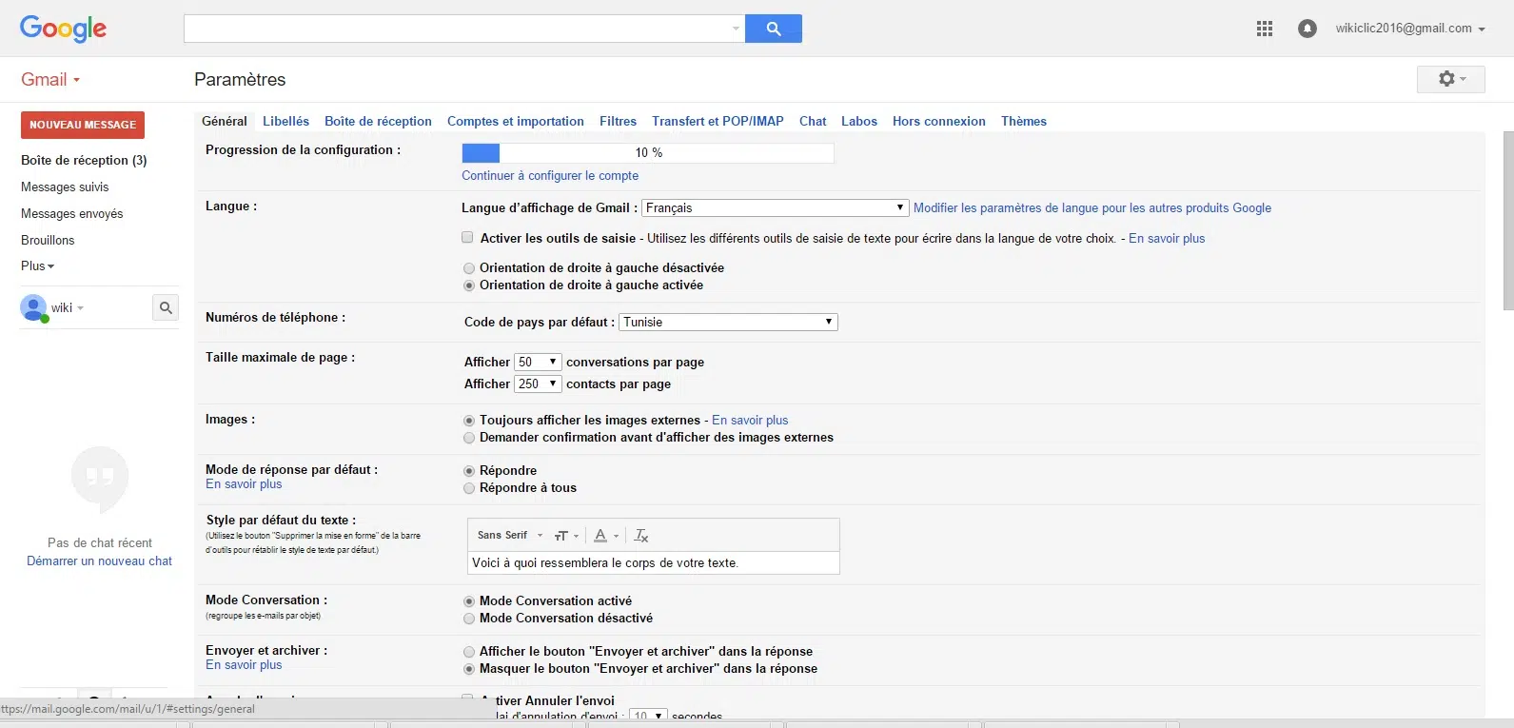Toggle 'Activer les outils de saisie' checkbox
This screenshot has width=1514, height=728.
467,238
